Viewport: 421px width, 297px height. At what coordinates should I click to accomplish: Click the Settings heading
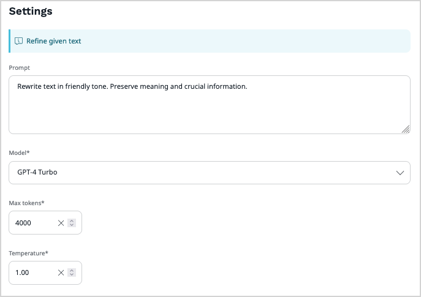click(31, 11)
